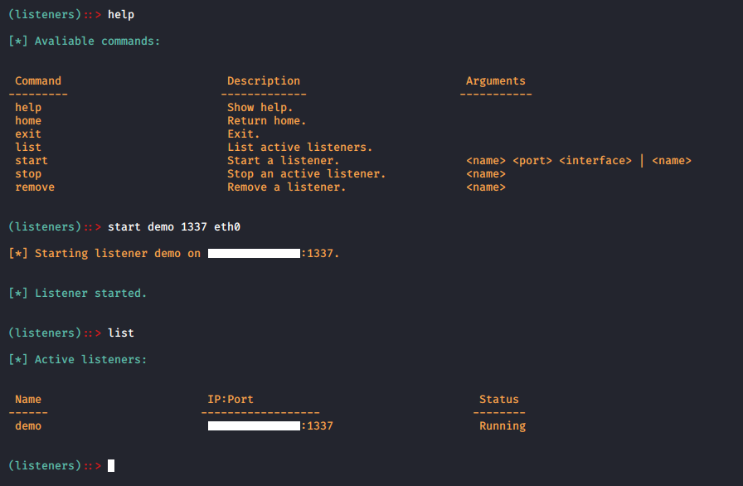Select the "remove" command in help table
Image resolution: width=743 pixels, height=486 pixels.
tap(35, 187)
